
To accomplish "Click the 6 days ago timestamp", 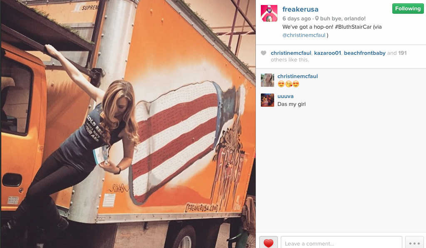I will [296, 18].
